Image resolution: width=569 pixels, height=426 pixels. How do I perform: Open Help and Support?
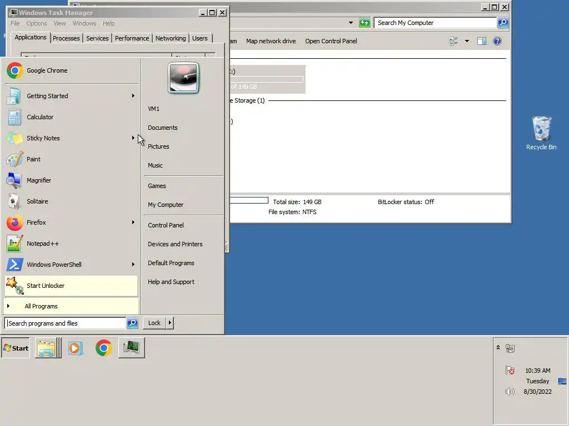point(171,282)
